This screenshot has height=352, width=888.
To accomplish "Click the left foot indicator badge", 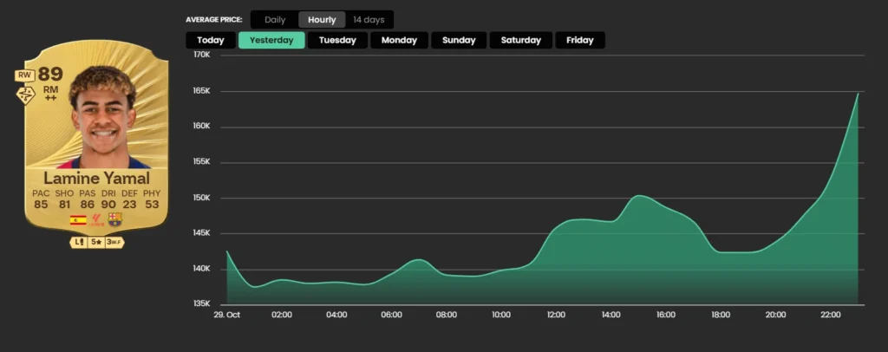I will (x=77, y=242).
